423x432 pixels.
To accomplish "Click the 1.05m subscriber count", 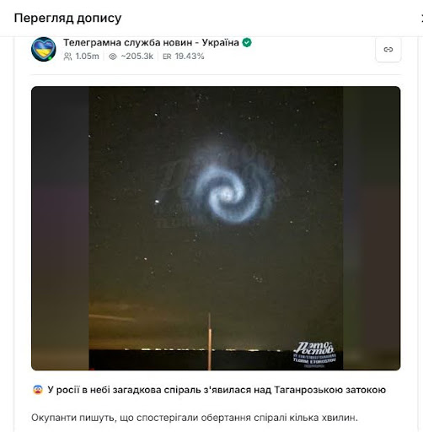I will point(87,57).
